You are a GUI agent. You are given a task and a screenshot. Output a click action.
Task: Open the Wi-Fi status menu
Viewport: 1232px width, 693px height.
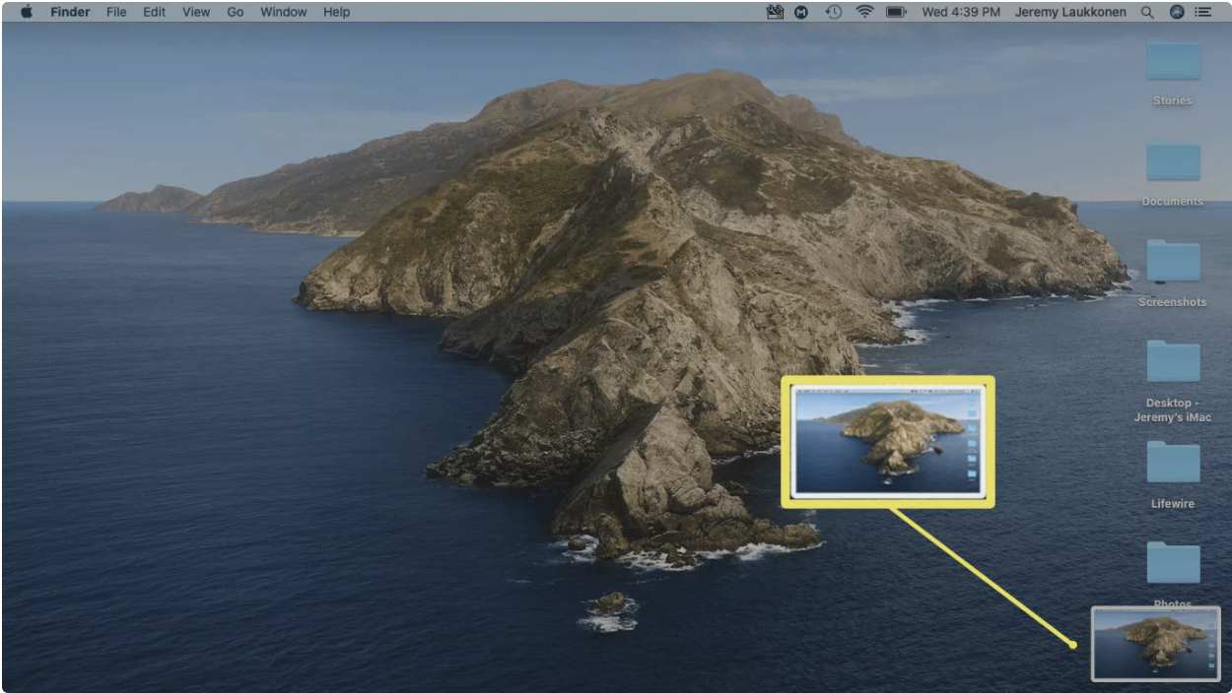tap(866, 12)
